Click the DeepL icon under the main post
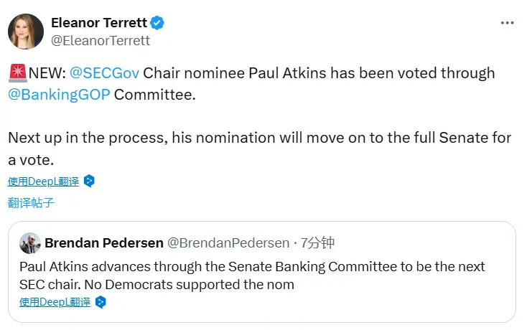Screen dimensions: 527x330 (x=89, y=181)
